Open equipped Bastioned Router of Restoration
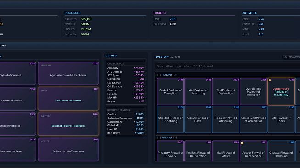The height and width of the screenshot is (168, 300). 68,124
